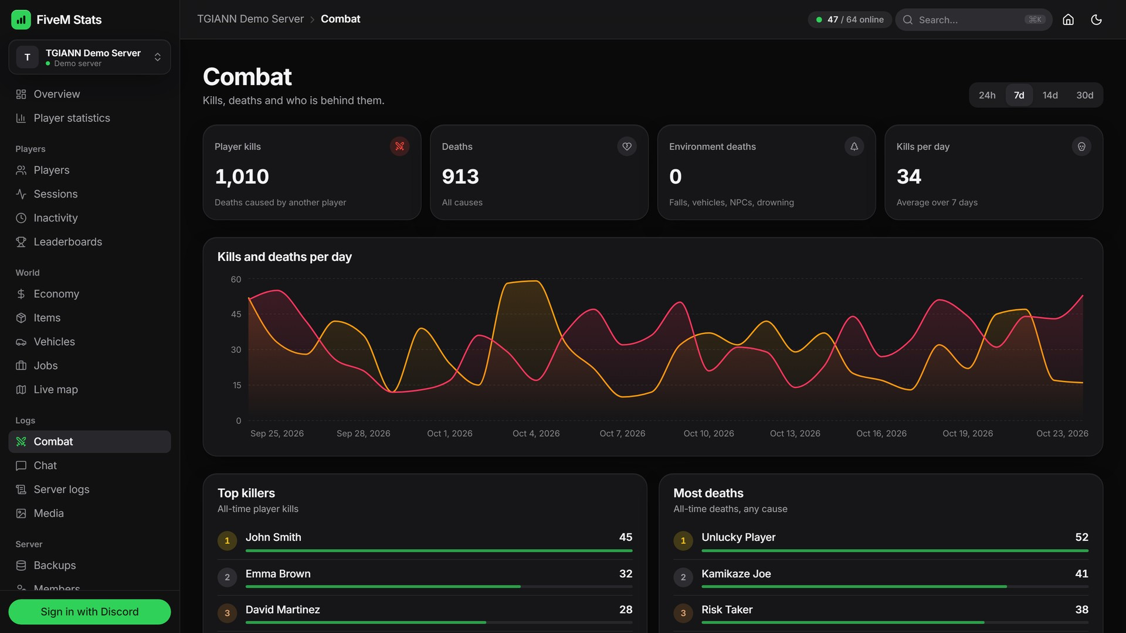Click the 47 / 64 online status badge

pos(850,19)
